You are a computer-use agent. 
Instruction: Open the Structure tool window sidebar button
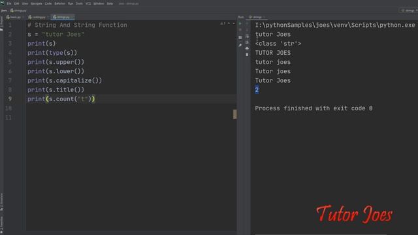(1, 202)
